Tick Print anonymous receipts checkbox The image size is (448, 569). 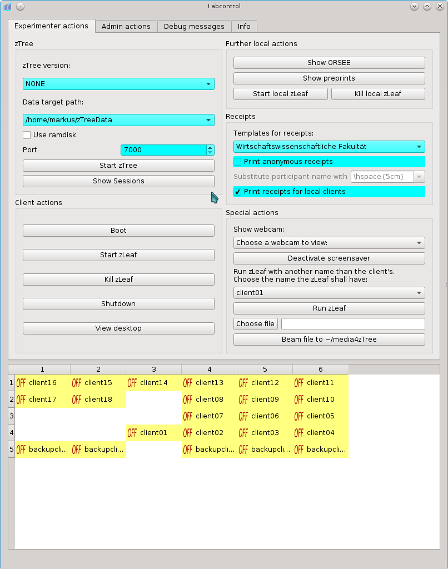point(238,162)
